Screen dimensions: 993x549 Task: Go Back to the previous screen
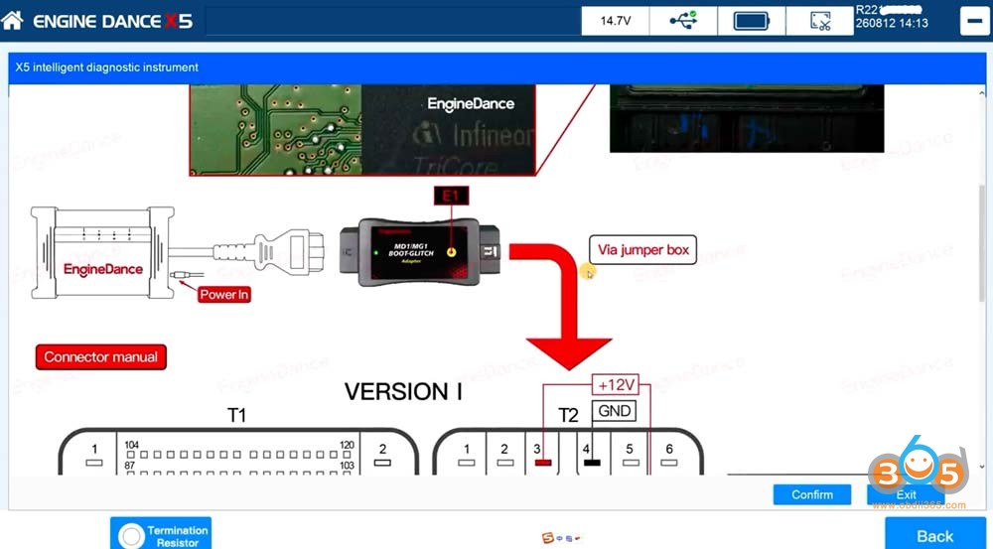(x=934, y=534)
